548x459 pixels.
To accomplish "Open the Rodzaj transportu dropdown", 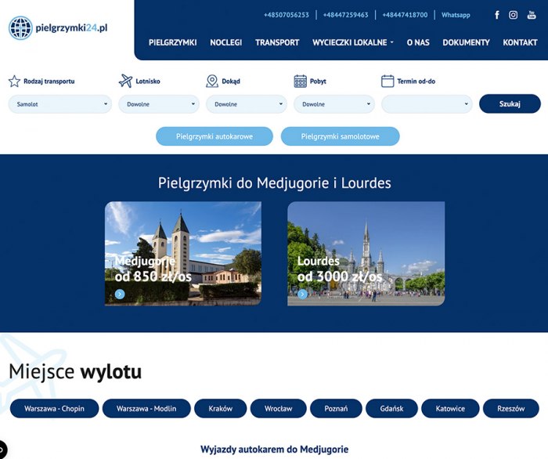I will point(60,104).
